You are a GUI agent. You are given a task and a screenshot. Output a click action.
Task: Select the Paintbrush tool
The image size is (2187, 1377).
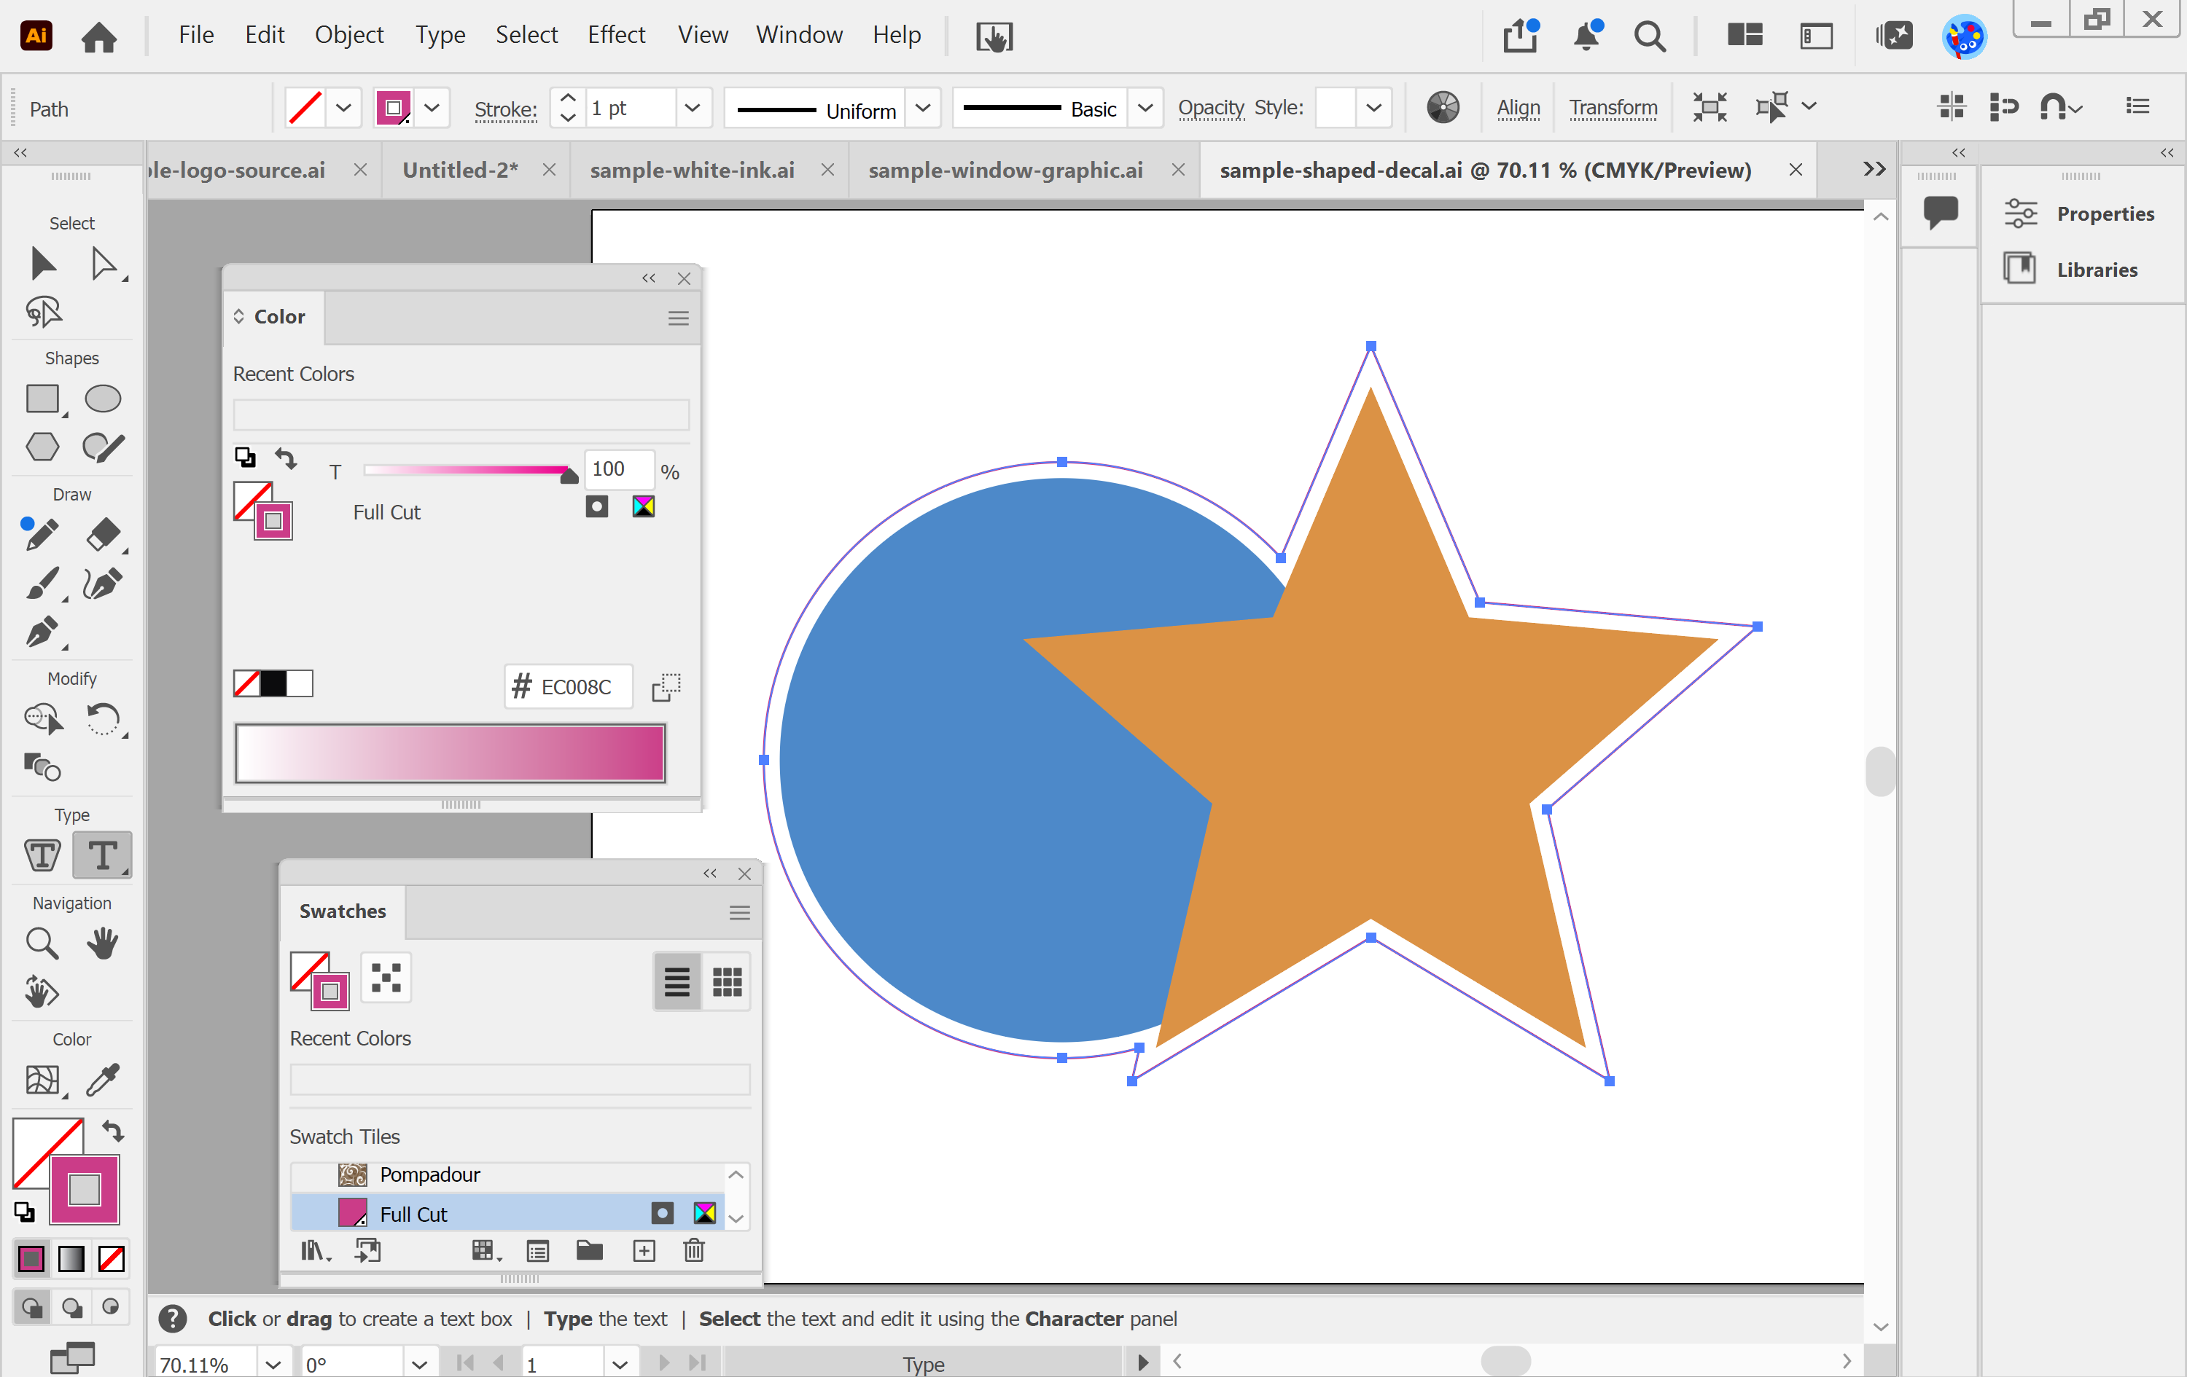click(43, 583)
